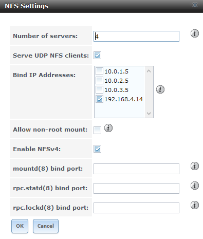Click the IP list scroll down arrow
203x239 pixels.
pyautogui.click(x=149, y=113)
